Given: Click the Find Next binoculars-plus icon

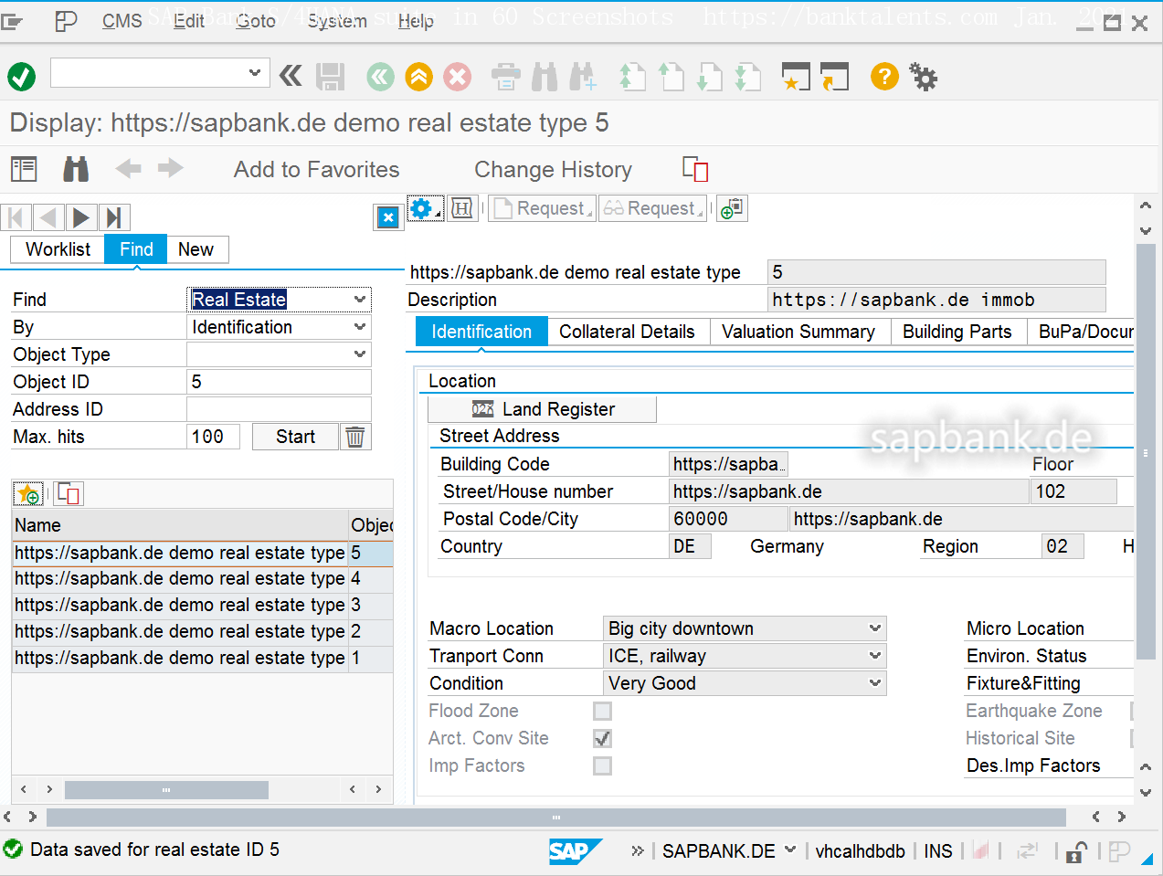Looking at the screenshot, I should pyautogui.click(x=583, y=77).
